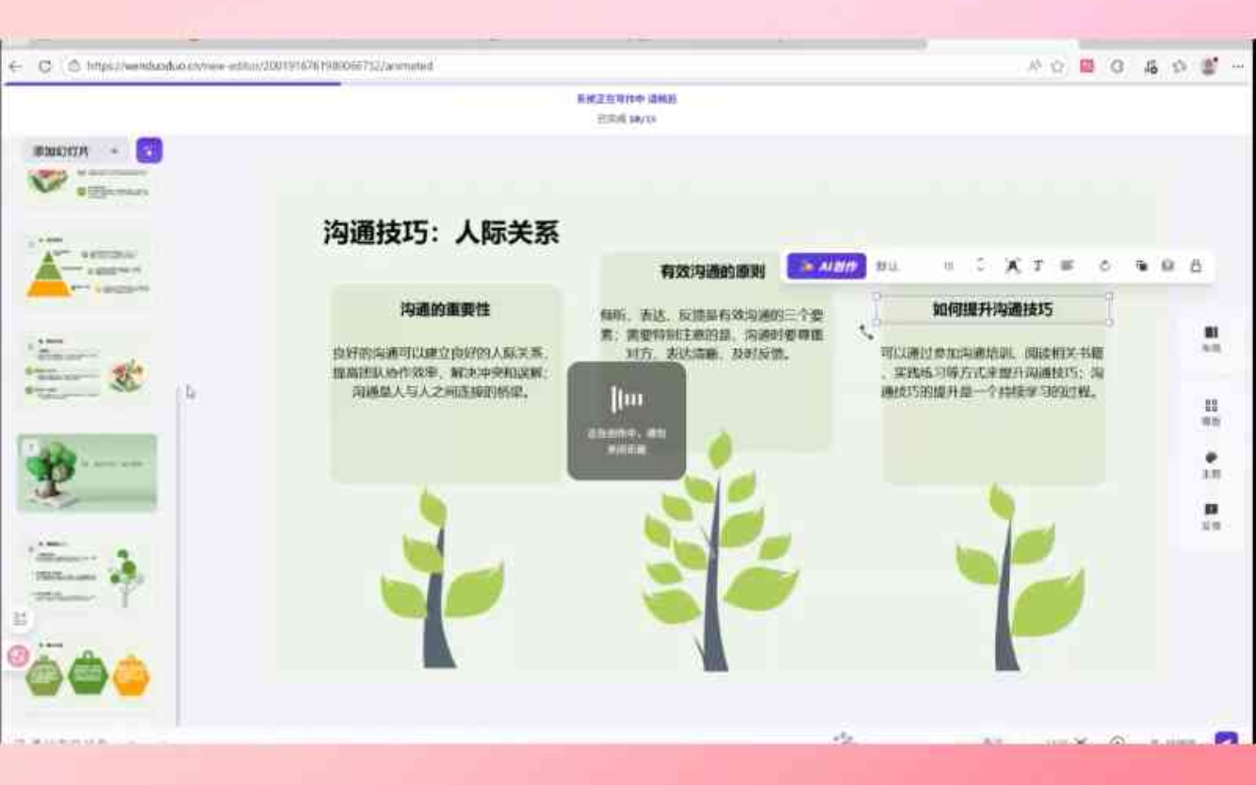Click the layer order icon in floating toolbar
This screenshot has height=785, width=1256.
tap(1141, 266)
